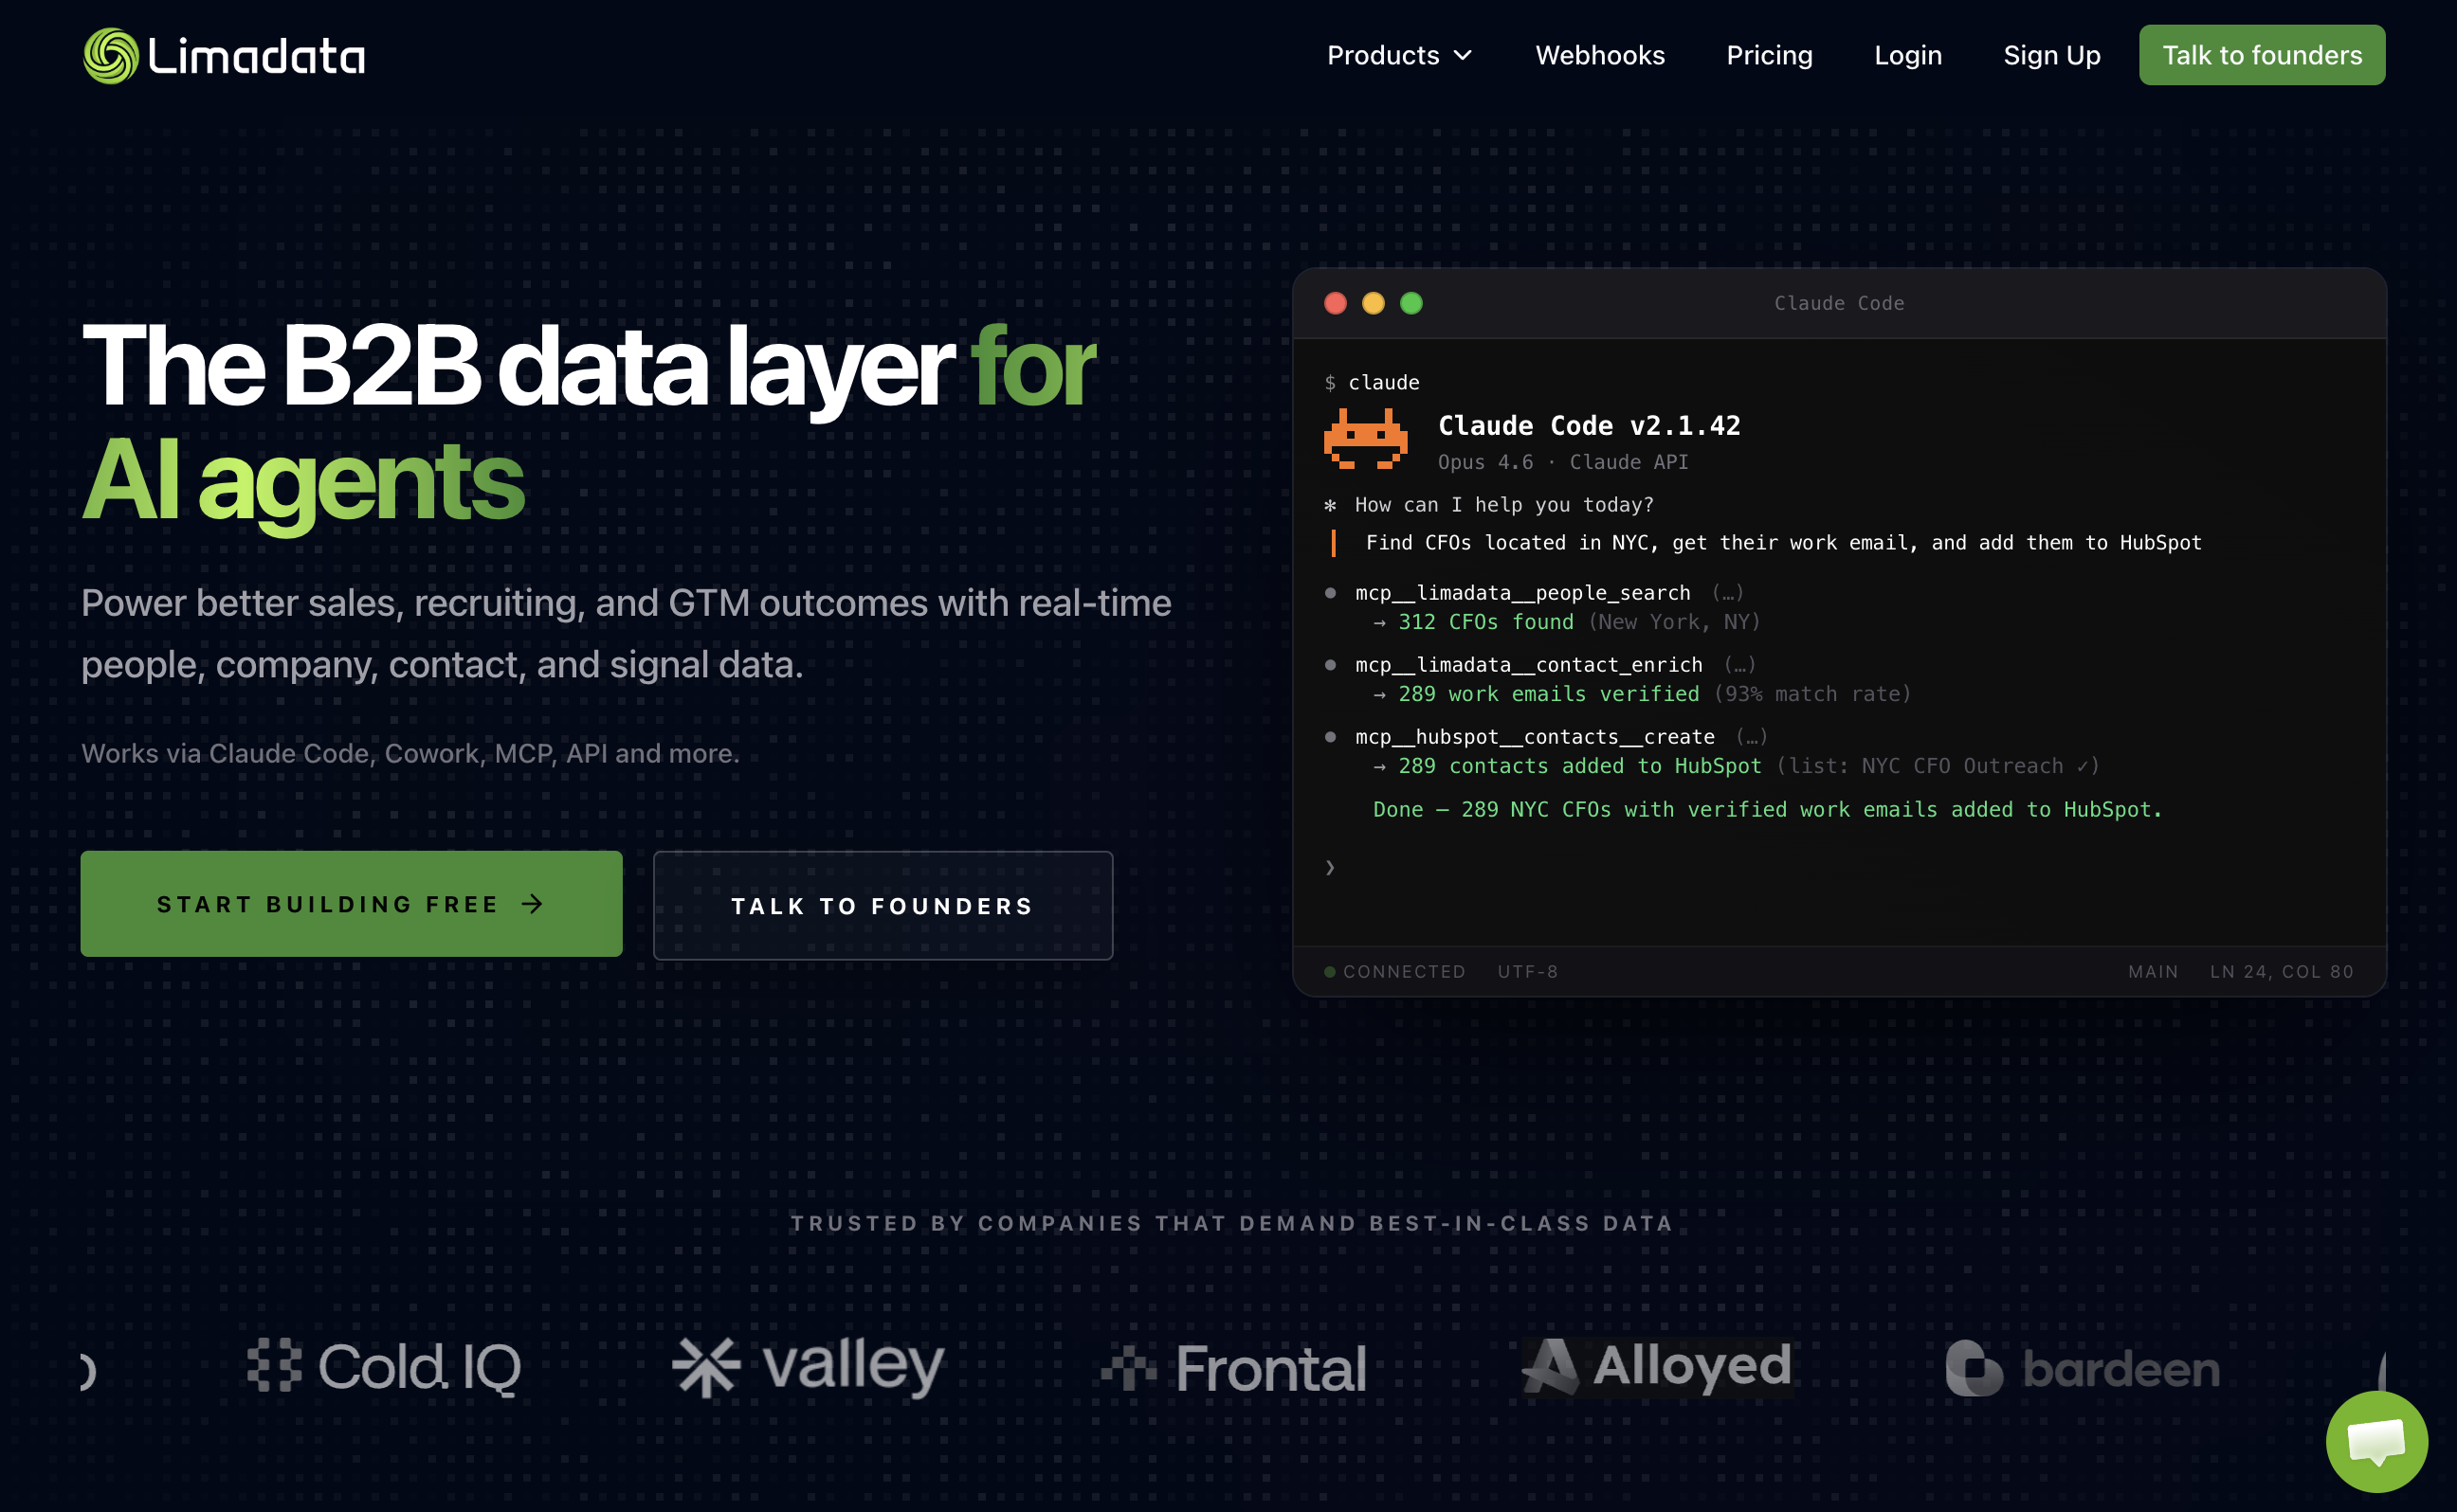Click the "Works via Claude Code, Cowork" text
2457x1512 pixels.
(x=410, y=753)
